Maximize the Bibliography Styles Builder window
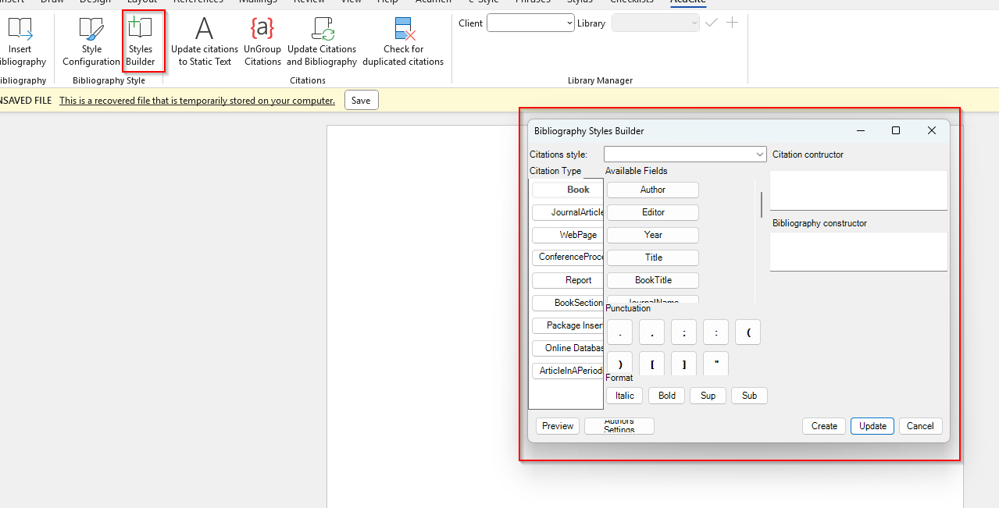Viewport: 999px width, 508px height. coord(896,130)
